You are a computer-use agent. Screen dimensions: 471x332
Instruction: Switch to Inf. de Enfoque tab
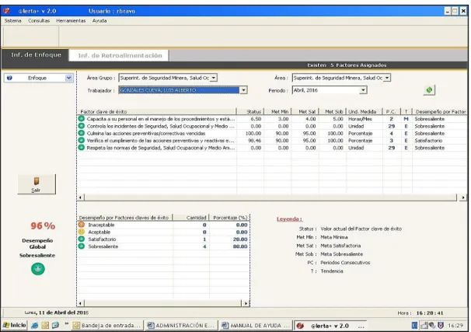click(x=36, y=55)
